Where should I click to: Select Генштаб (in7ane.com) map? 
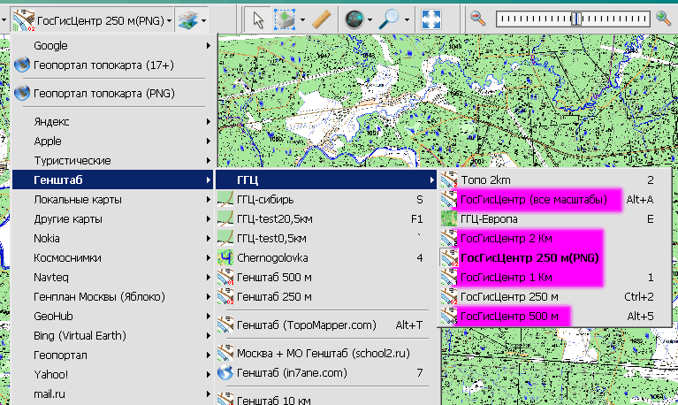pos(326,372)
